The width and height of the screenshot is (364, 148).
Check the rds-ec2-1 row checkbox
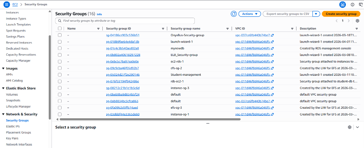[60, 81]
